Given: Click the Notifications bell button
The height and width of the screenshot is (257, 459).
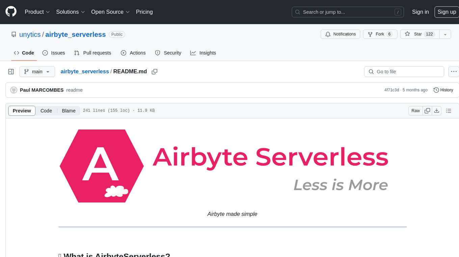Looking at the screenshot, I should pyautogui.click(x=341, y=34).
